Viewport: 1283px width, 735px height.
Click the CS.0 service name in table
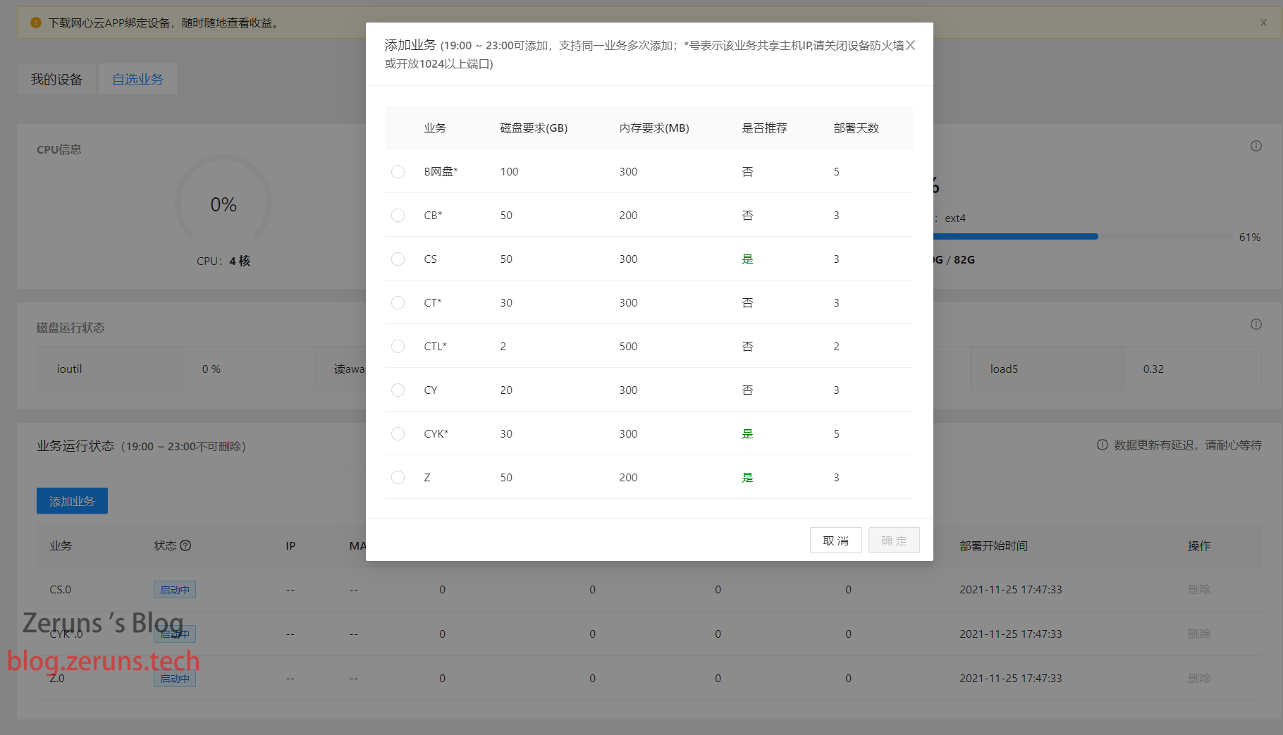(x=60, y=589)
